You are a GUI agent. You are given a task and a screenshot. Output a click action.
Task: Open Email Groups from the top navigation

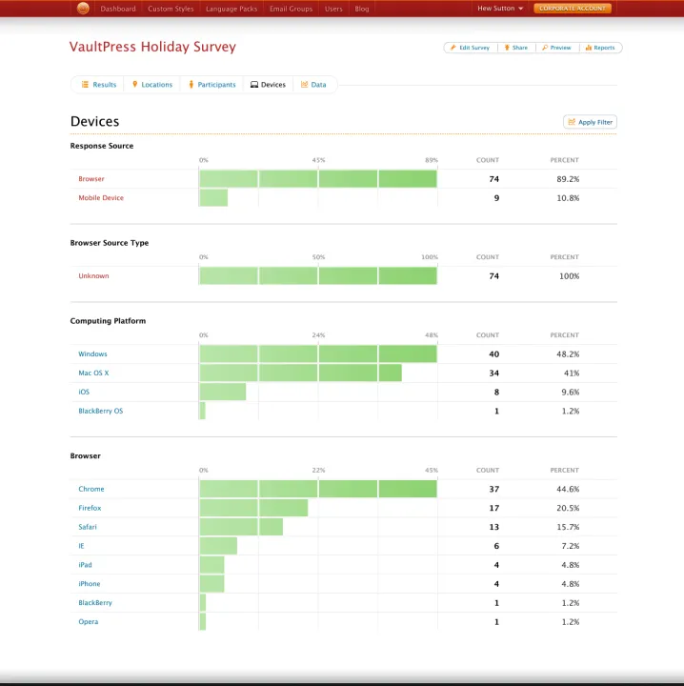[x=291, y=9]
